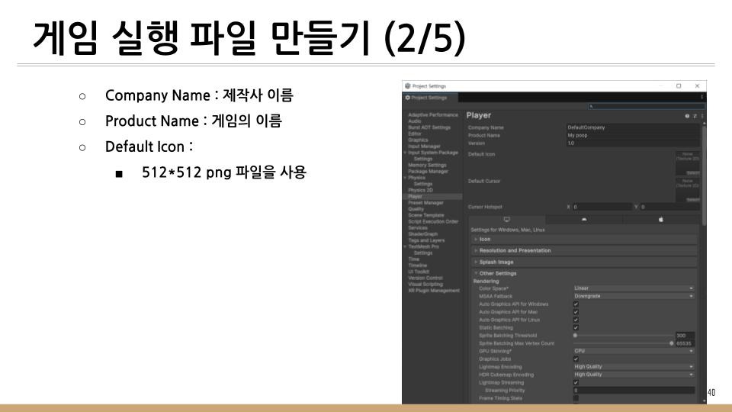Image resolution: width=732 pixels, height=412 pixels.
Task: Click the Streaming Priority input field
Action: click(634, 391)
